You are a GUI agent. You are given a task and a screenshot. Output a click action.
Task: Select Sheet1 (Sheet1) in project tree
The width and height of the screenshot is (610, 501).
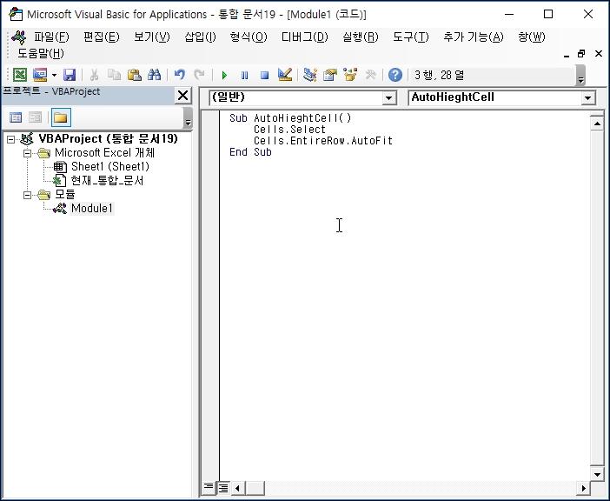point(110,167)
